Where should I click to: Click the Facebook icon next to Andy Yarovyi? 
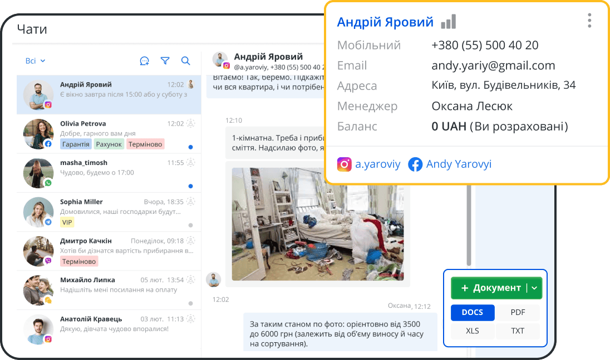[x=415, y=164]
